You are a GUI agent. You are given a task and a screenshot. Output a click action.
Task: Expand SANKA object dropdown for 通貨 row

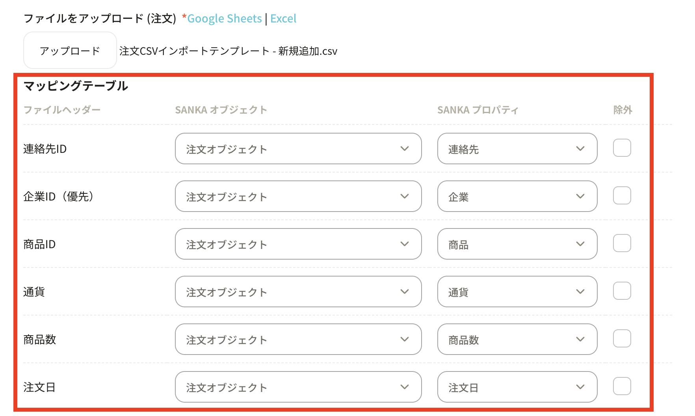pos(298,292)
